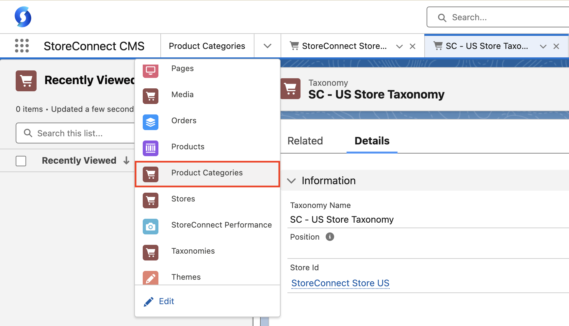Viewport: 569px width, 326px height.
Task: Click the Store Id field label
Action: click(304, 267)
